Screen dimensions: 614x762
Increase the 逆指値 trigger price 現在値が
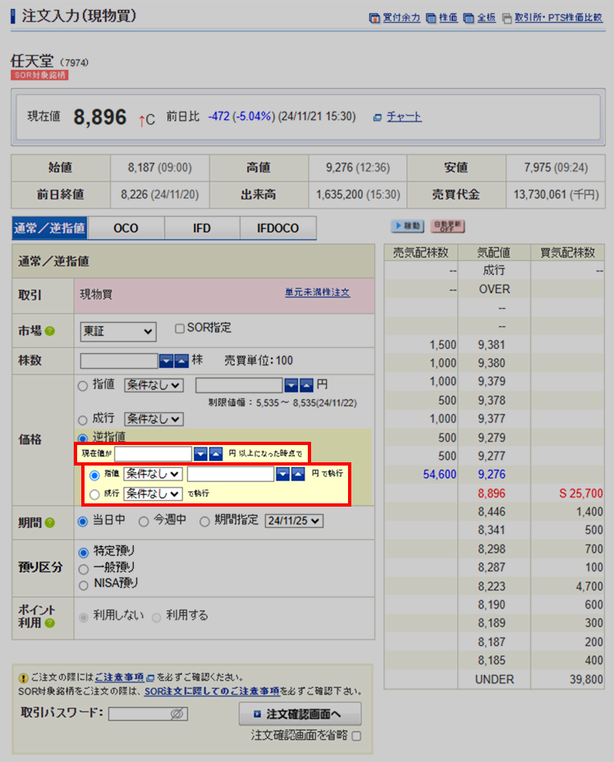point(216,454)
